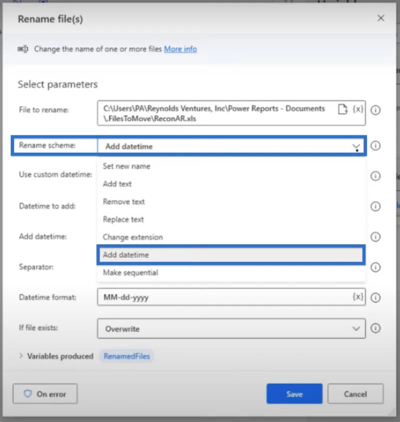Show info for Separator
Image resolution: width=400 pixels, height=422 pixels.
375,267
